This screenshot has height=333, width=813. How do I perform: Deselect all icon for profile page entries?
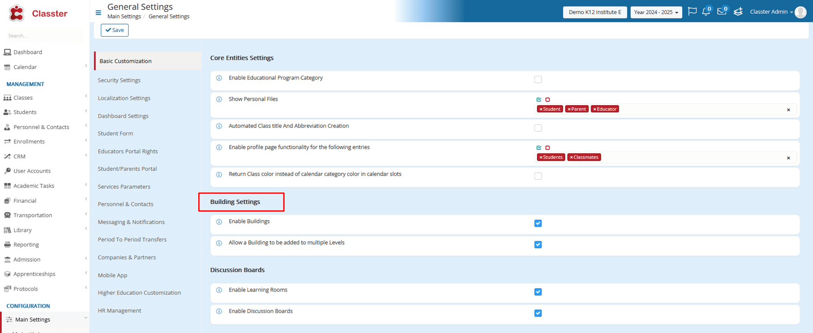(548, 148)
